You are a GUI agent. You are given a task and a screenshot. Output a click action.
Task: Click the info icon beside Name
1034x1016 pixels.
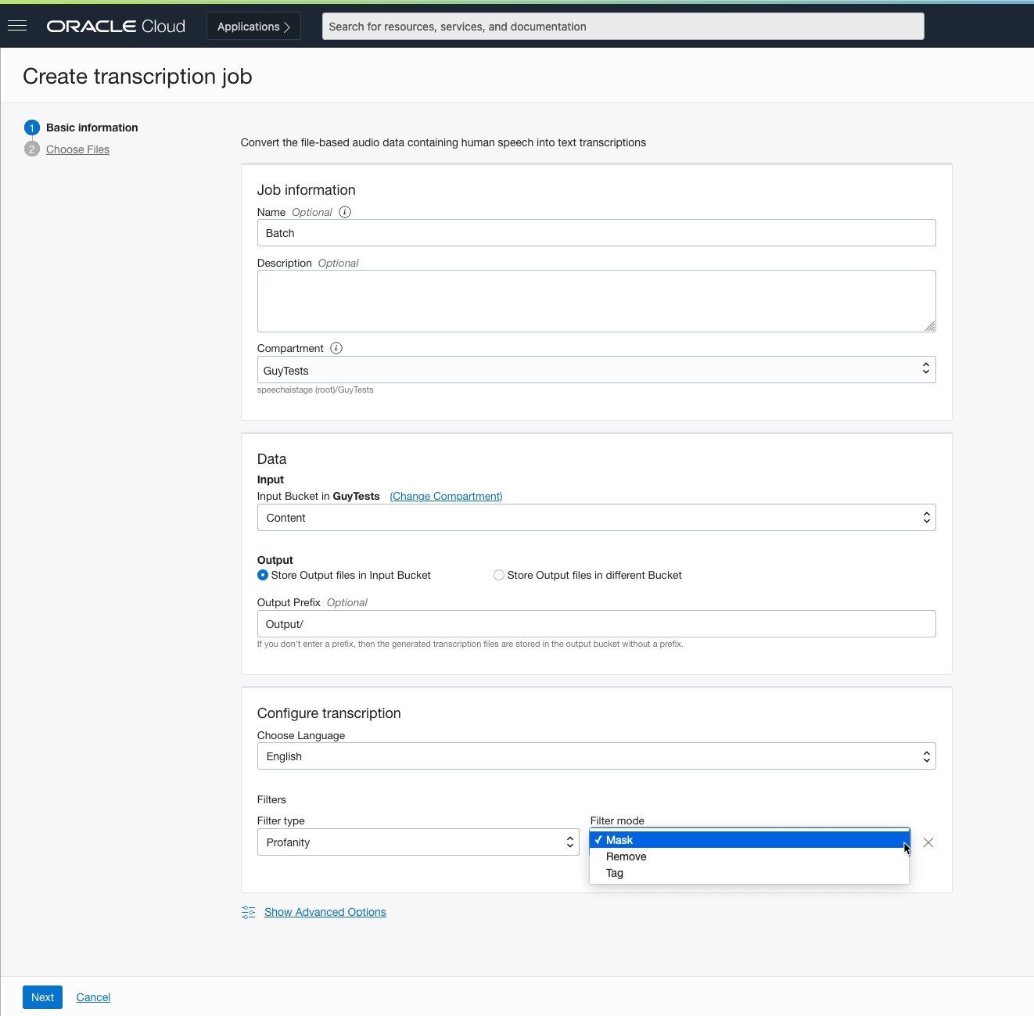click(345, 212)
